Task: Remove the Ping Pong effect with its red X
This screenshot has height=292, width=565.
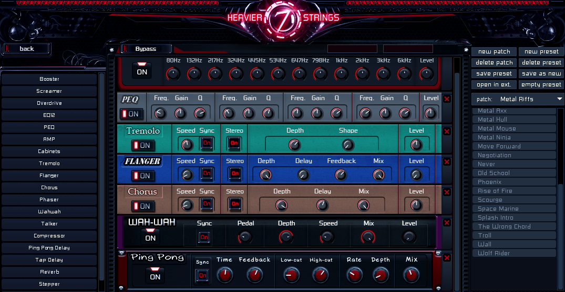Action: click(447, 258)
